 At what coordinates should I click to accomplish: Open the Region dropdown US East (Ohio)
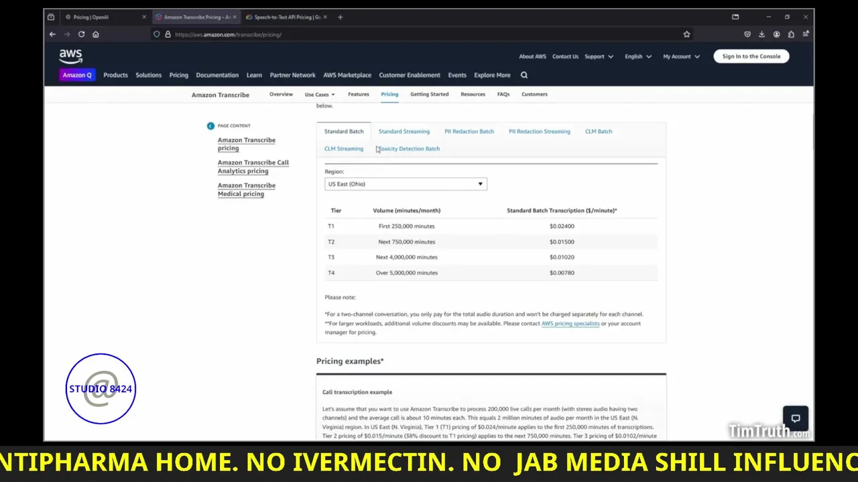[406, 184]
